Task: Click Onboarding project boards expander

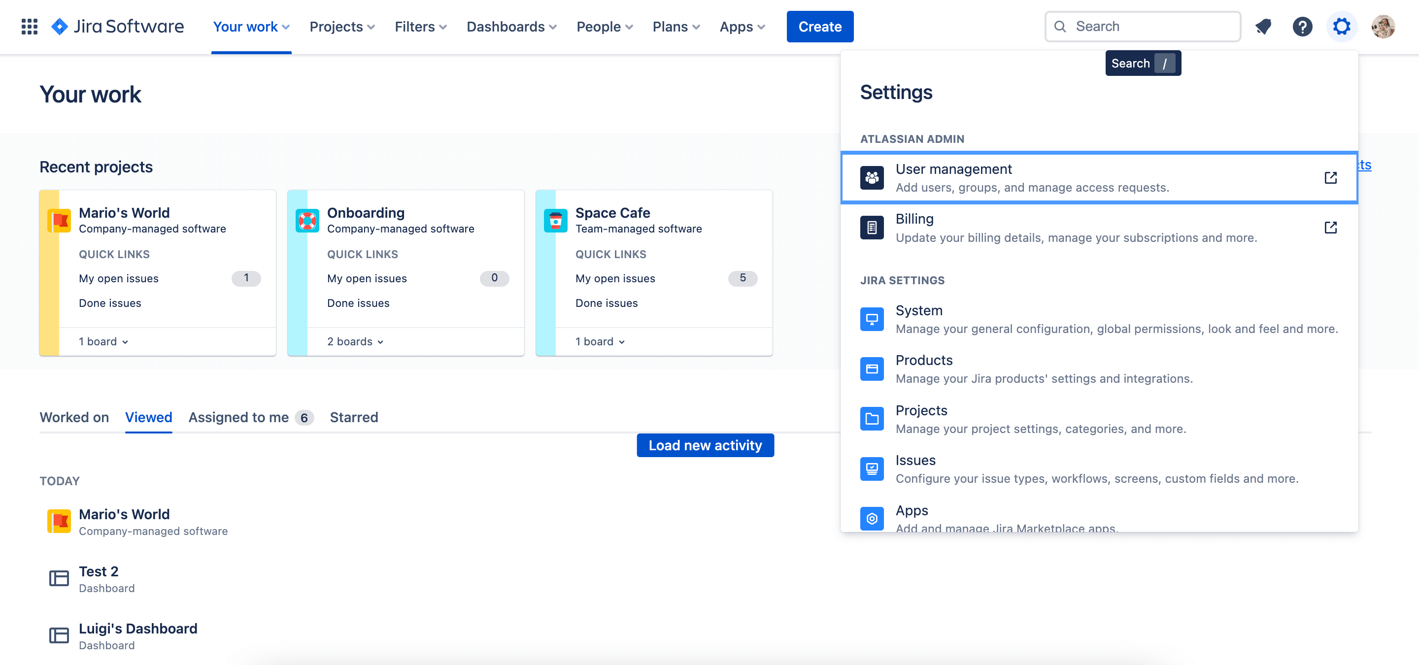Action: 356,342
